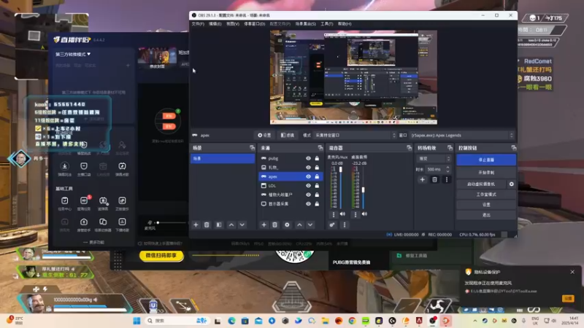Show hidden system tray icons
This screenshot has width=584, height=328.
(x=475, y=321)
